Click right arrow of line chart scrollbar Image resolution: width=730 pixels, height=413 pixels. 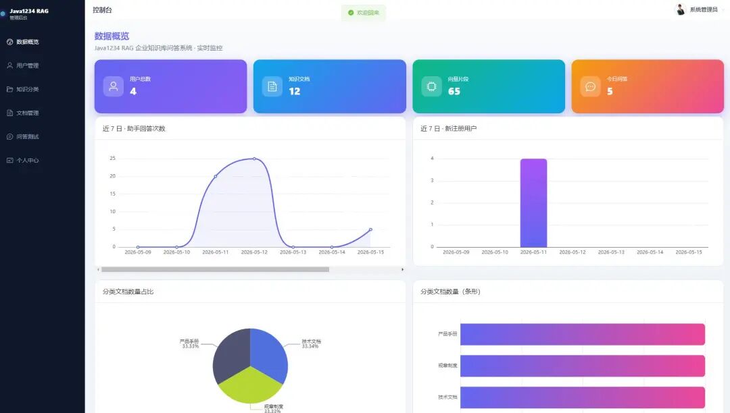coord(402,269)
